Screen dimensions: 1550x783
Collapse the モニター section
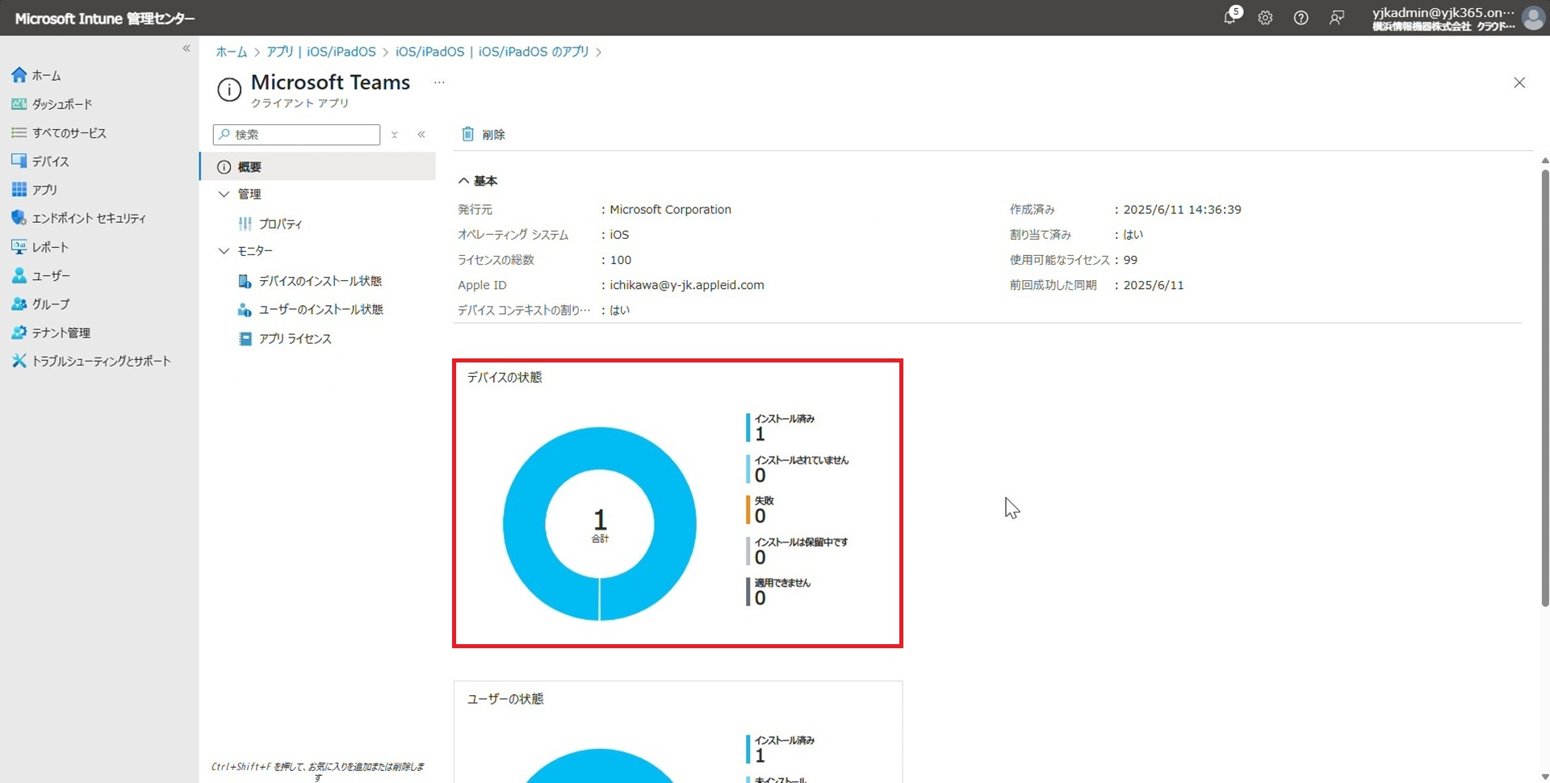pyautogui.click(x=224, y=251)
